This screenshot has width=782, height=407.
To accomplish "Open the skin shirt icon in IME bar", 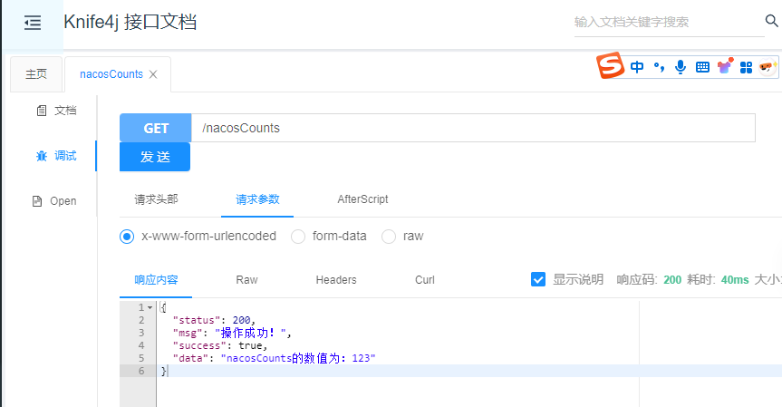I will (725, 66).
